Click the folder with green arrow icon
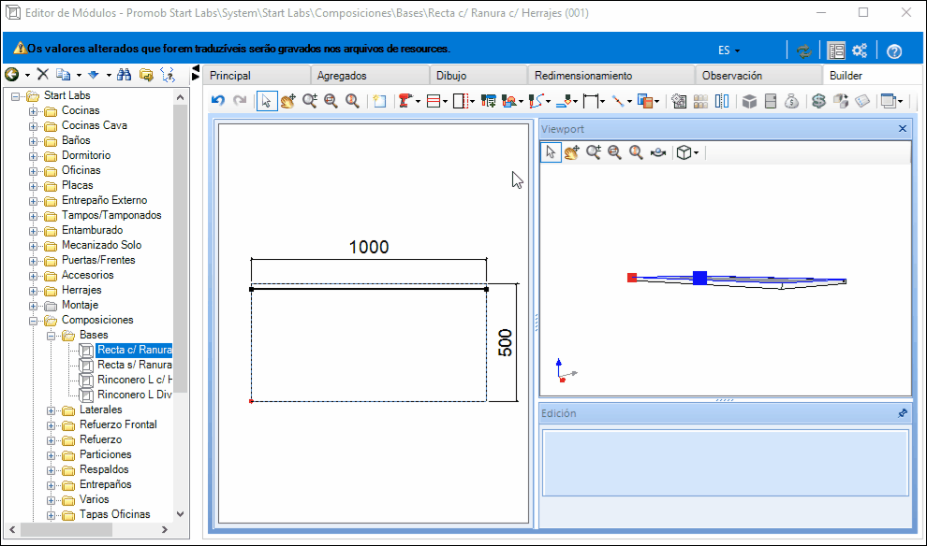This screenshot has width=927, height=546. [x=146, y=75]
